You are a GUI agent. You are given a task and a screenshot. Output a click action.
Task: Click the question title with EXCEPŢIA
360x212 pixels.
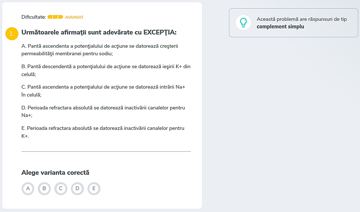coord(99,32)
